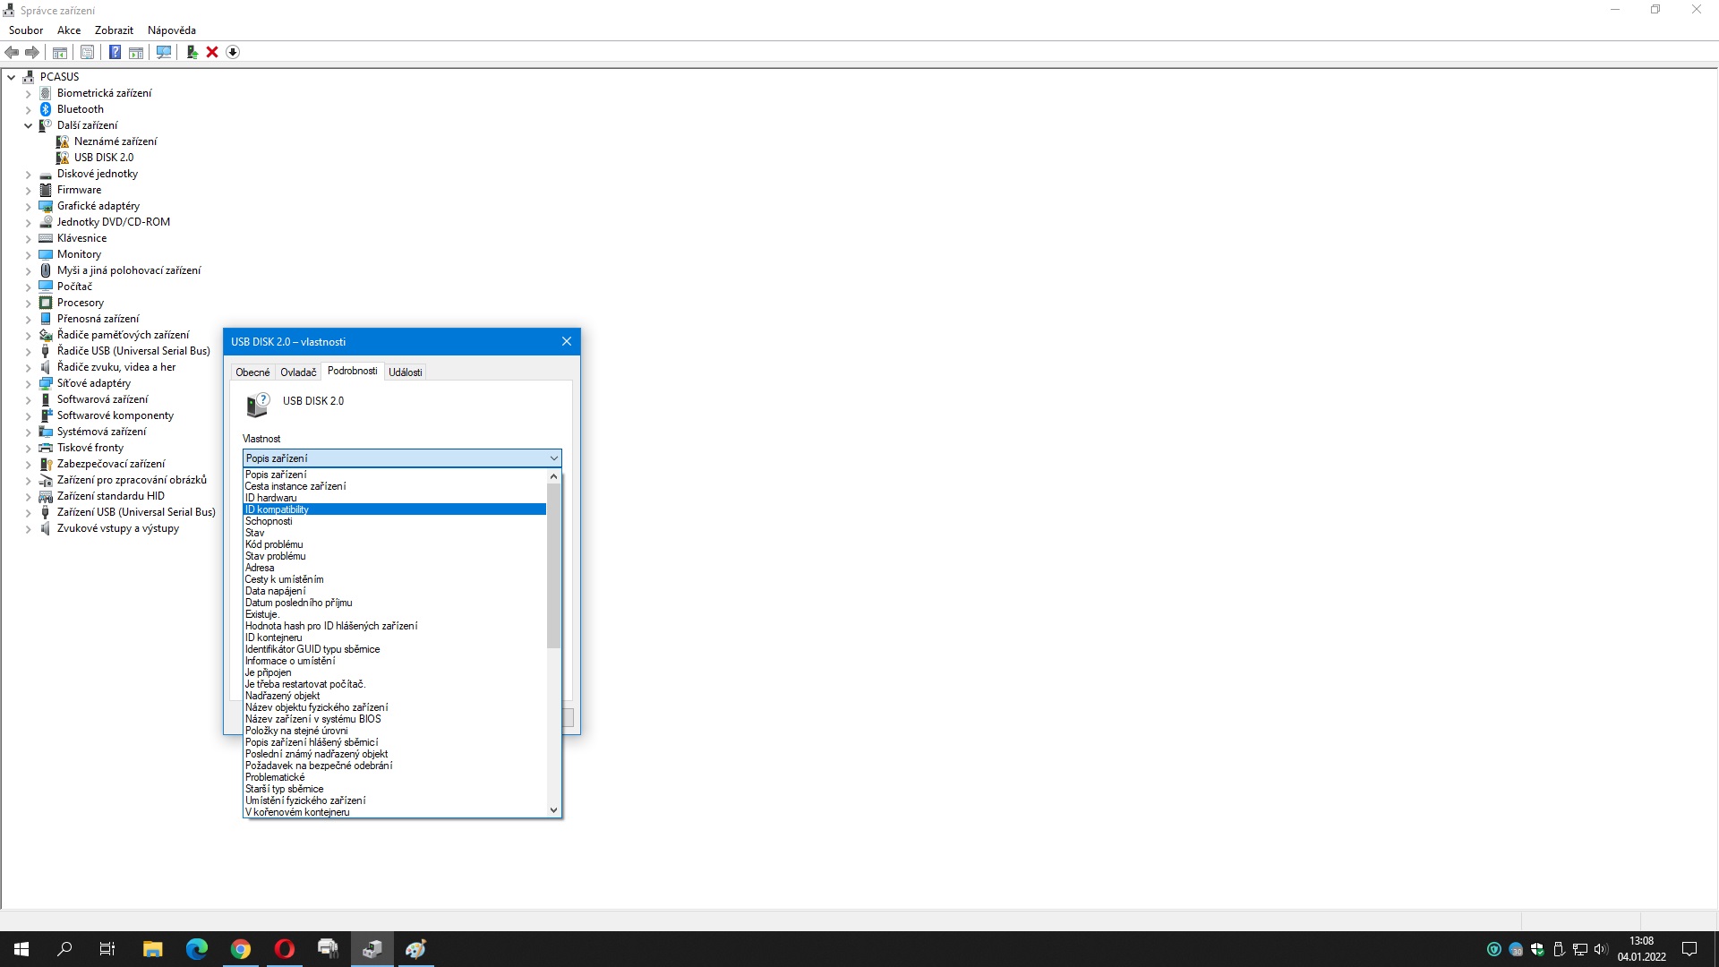This screenshot has width=1719, height=967.
Task: Switch to the Události tab
Action: pos(405,372)
